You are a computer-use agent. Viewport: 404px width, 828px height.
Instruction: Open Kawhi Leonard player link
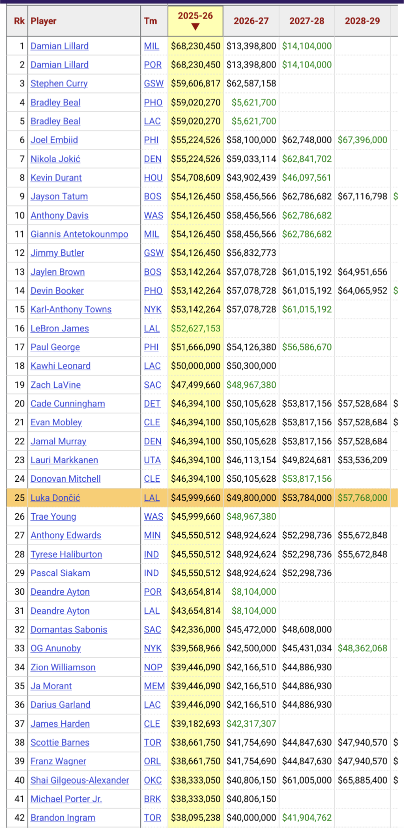(x=61, y=366)
